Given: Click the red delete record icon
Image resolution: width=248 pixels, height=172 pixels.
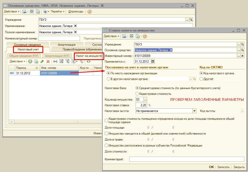Looking at the screenshot, I should pos(48,61).
